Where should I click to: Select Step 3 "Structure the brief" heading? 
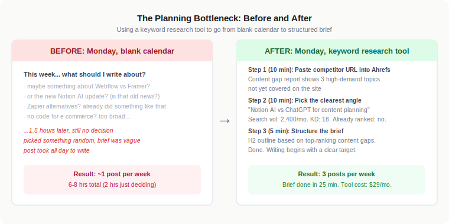tap(296, 131)
